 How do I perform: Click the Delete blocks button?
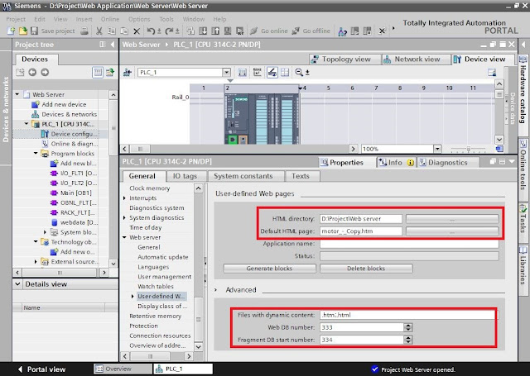[366, 269]
